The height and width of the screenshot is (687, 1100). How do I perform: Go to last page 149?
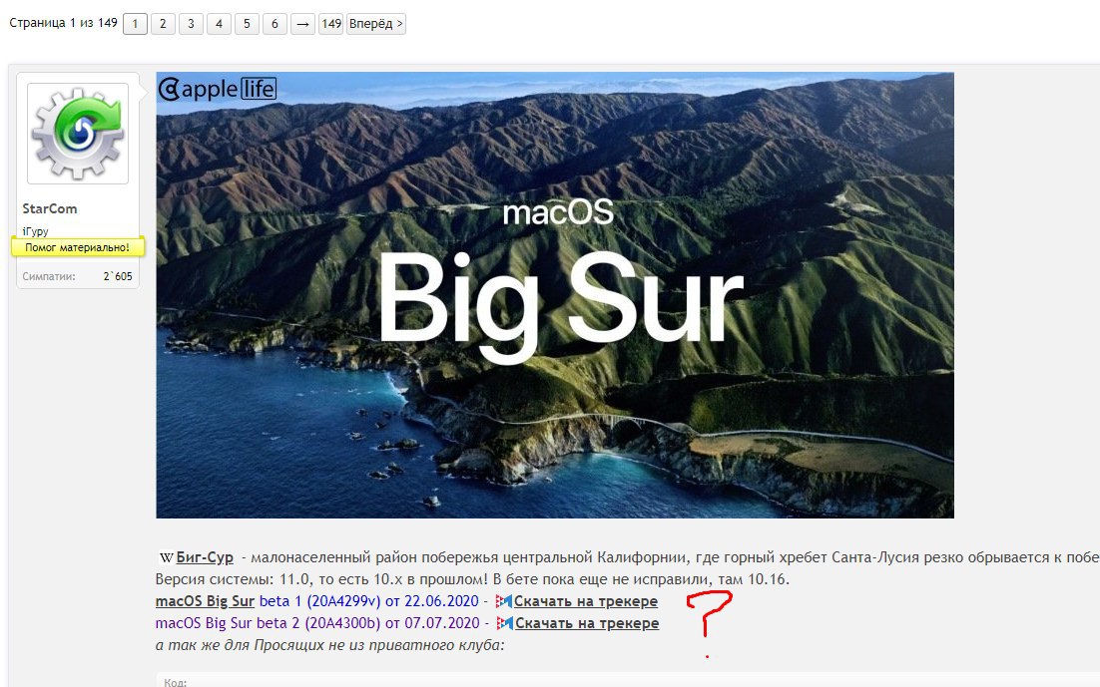331,24
